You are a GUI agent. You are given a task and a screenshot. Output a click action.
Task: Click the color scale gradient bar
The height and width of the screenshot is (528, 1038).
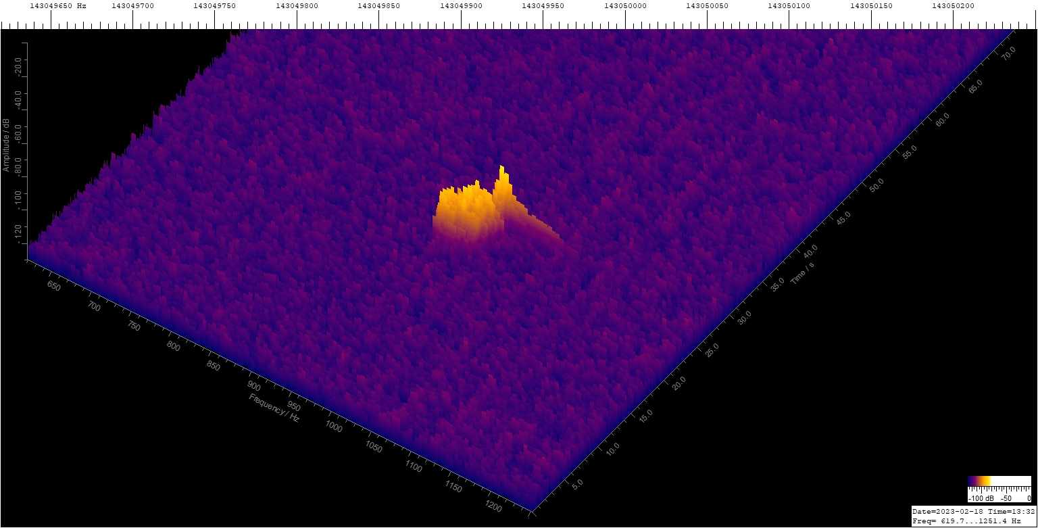tap(999, 481)
